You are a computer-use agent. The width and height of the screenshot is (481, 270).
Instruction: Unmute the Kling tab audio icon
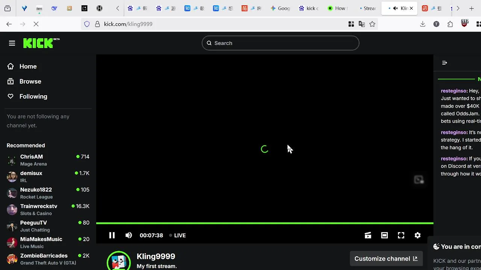pos(395,8)
